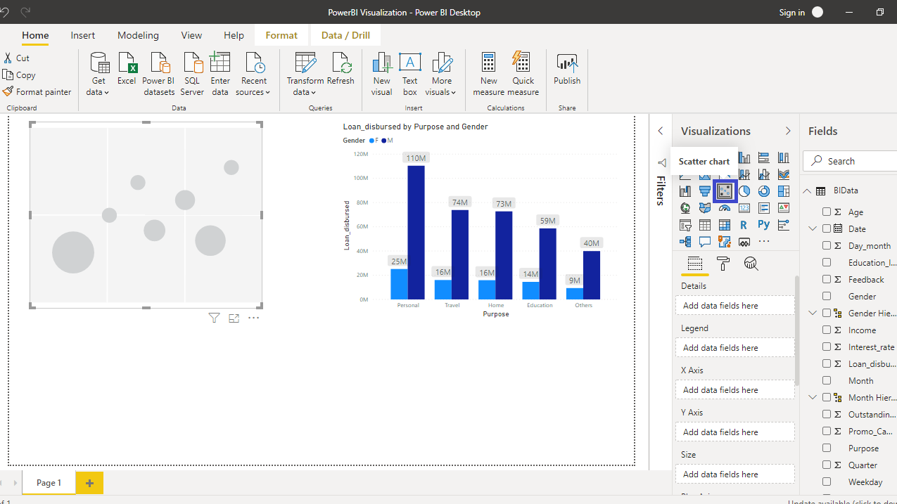
Task: Tick the Income field checkbox
Action: [827, 330]
